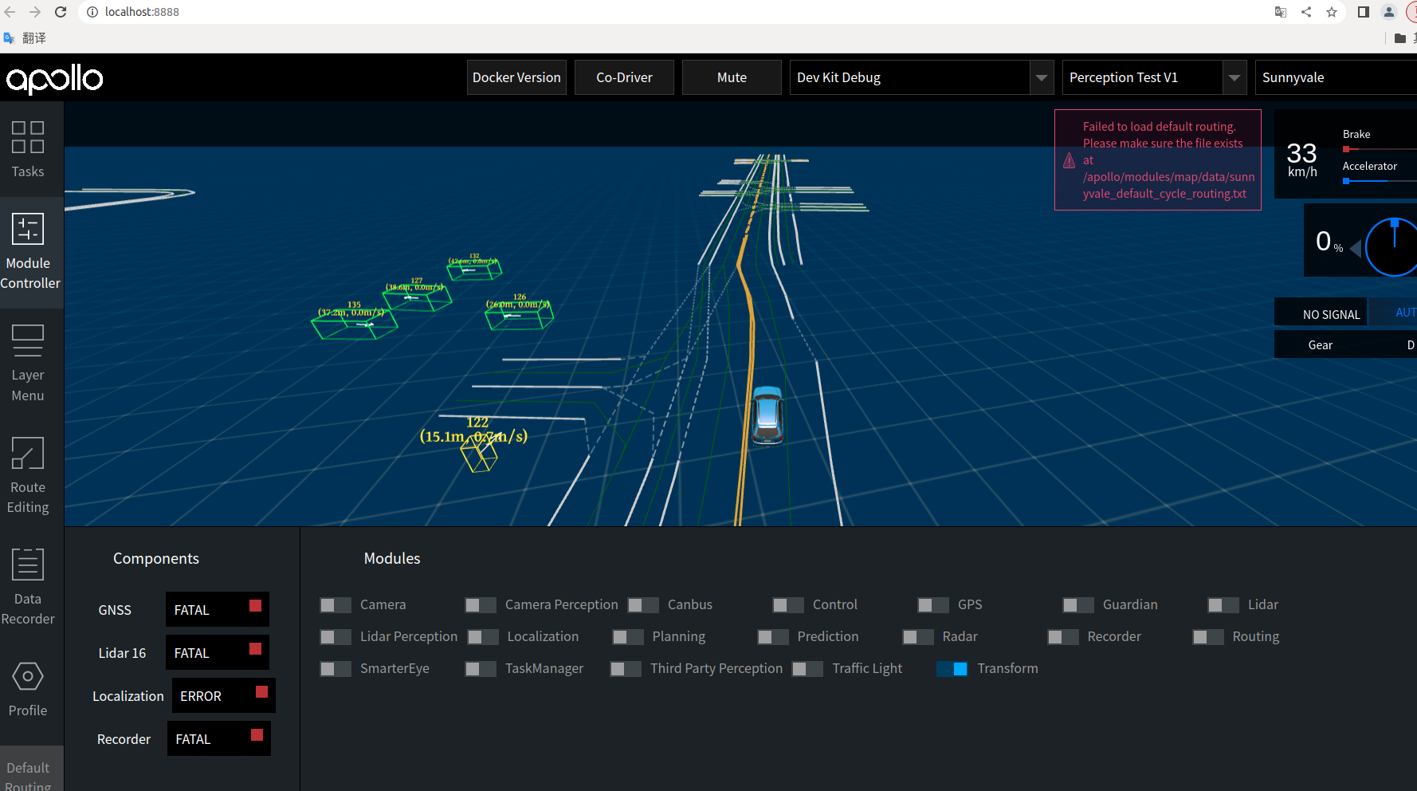
Task: Turn on the GPS module
Action: (933, 605)
